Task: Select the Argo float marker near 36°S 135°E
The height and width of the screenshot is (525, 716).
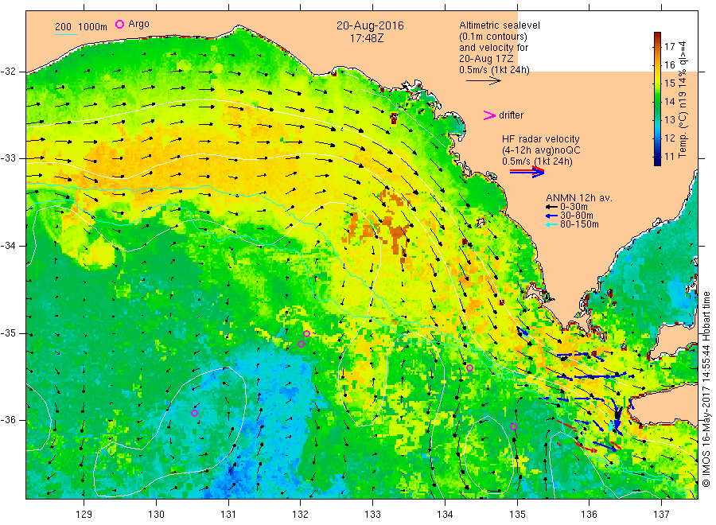Action: (513, 427)
